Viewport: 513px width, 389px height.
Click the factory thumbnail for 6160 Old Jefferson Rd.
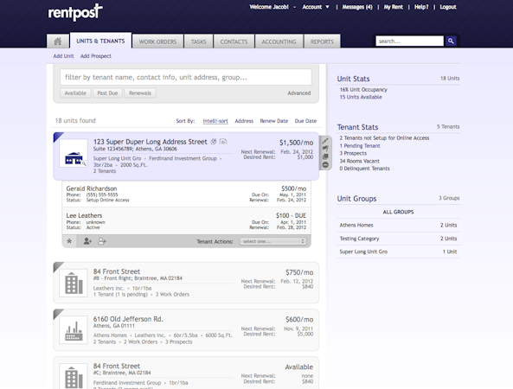click(74, 330)
